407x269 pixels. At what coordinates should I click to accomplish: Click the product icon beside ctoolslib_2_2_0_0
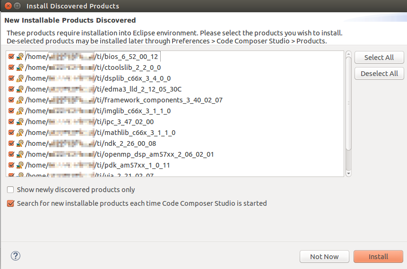click(x=19, y=67)
